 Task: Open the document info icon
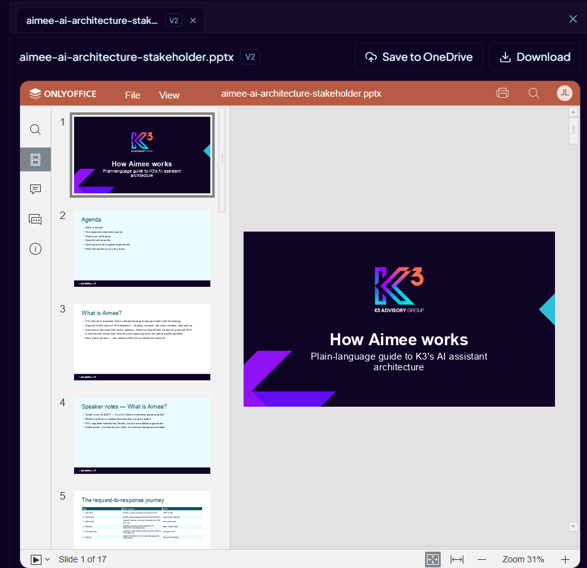pyautogui.click(x=35, y=249)
